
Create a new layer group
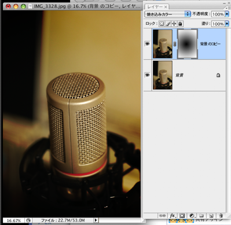tap(201, 216)
